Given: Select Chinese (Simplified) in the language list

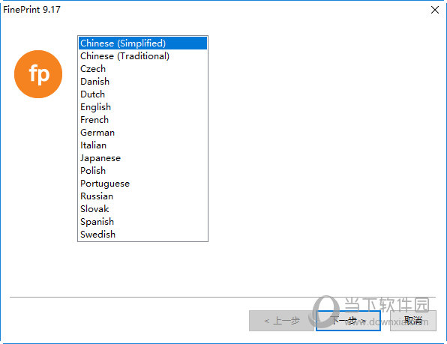Looking at the screenshot, I should coord(142,43).
